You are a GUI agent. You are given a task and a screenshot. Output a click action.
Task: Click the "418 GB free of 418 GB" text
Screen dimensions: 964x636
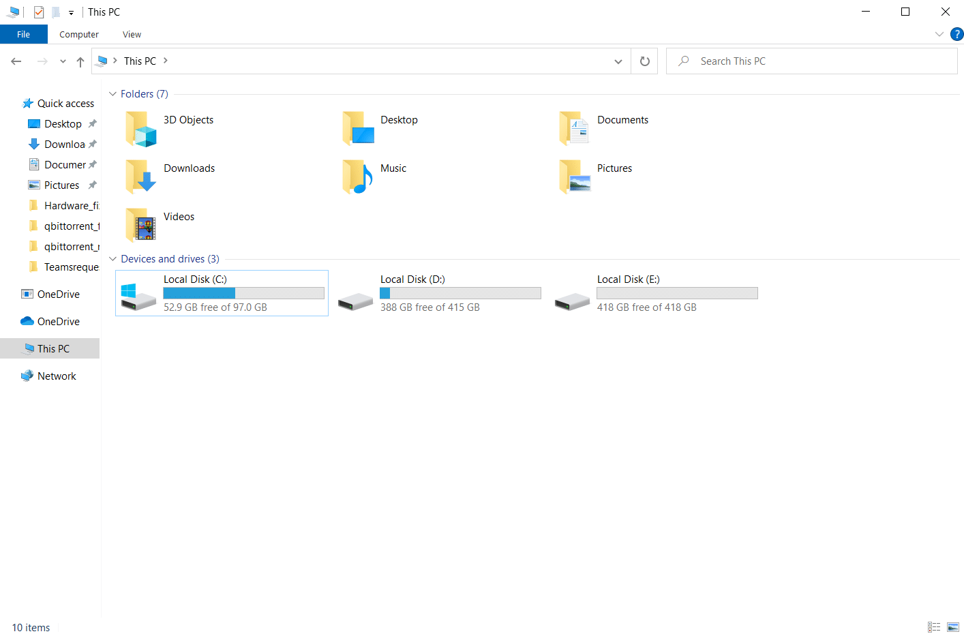coord(647,307)
